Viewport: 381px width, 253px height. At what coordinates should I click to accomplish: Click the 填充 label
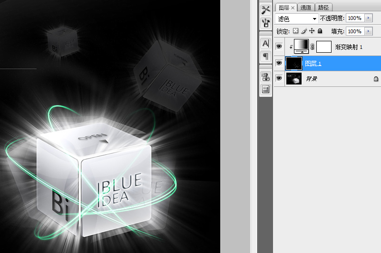(338, 31)
